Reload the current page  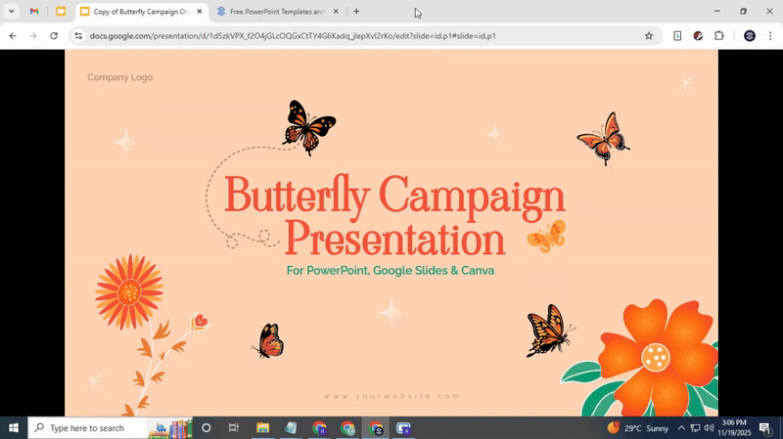pos(54,36)
